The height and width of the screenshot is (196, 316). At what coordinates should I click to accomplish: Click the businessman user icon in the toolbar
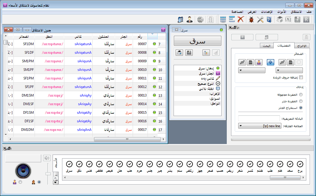[x=189, y=19]
